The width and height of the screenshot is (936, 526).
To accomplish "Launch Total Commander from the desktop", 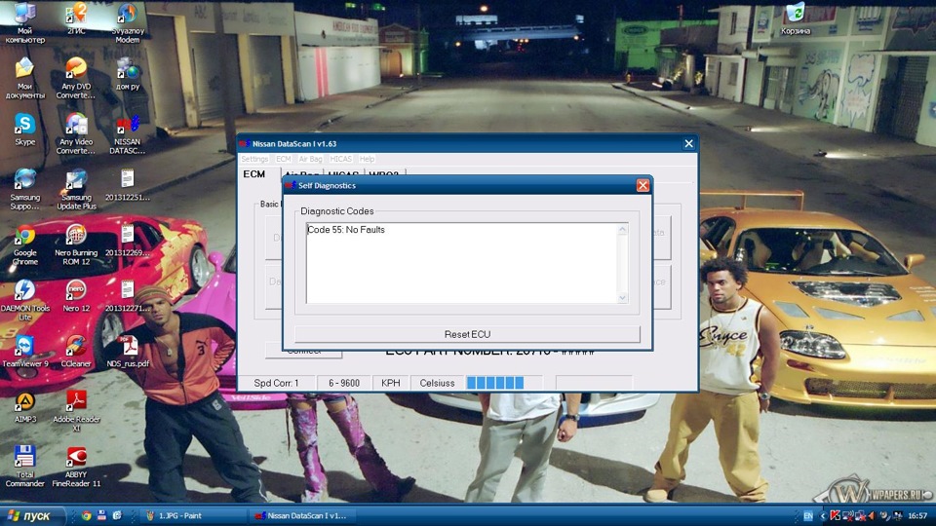I will (x=24, y=467).
